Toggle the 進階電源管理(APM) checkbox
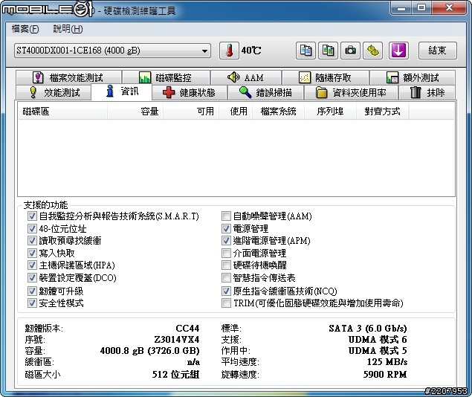This screenshot has height=397, width=472. coord(226,240)
